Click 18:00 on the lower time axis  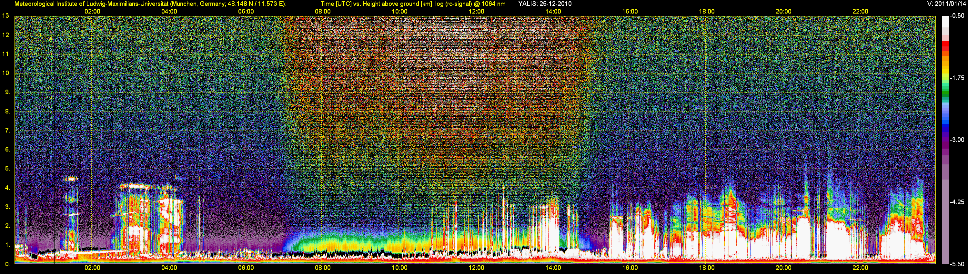(x=707, y=268)
